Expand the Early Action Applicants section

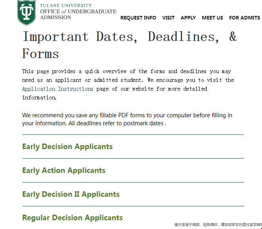64,171
